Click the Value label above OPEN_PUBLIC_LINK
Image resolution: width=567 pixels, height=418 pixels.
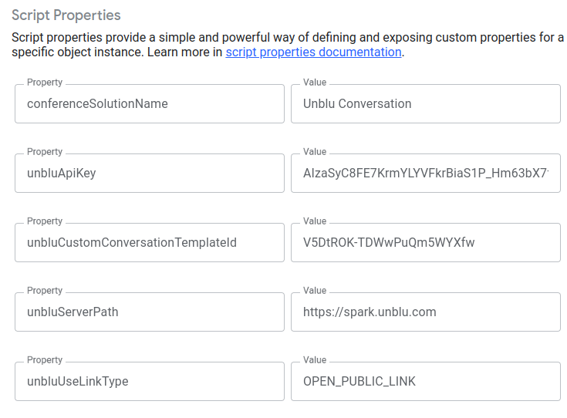point(315,360)
